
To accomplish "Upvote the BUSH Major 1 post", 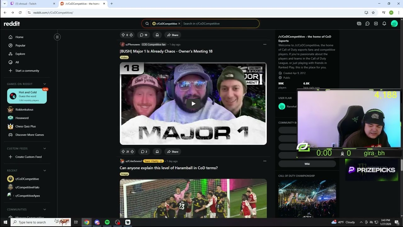I will point(123,152).
